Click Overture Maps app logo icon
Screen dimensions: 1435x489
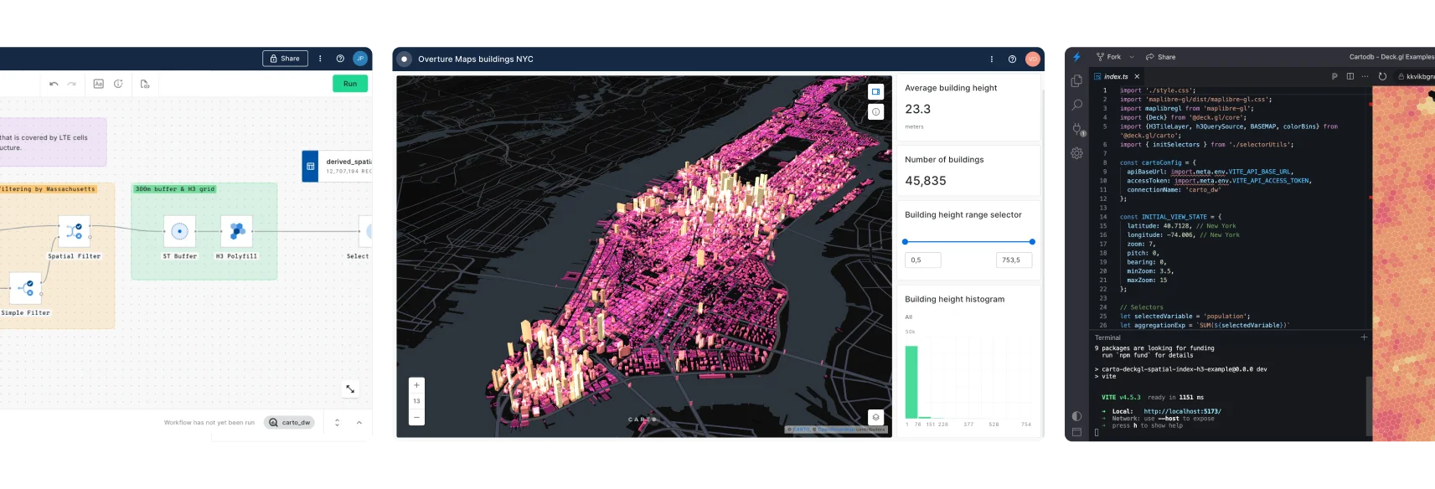click(x=404, y=59)
